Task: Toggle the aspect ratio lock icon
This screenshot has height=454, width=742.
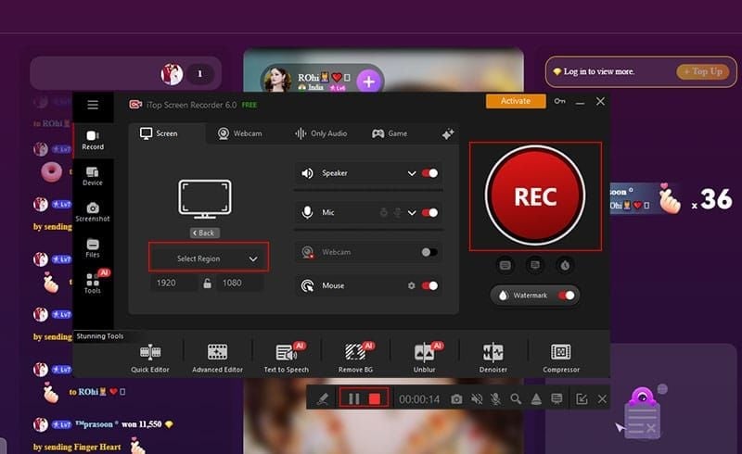Action: click(x=207, y=284)
